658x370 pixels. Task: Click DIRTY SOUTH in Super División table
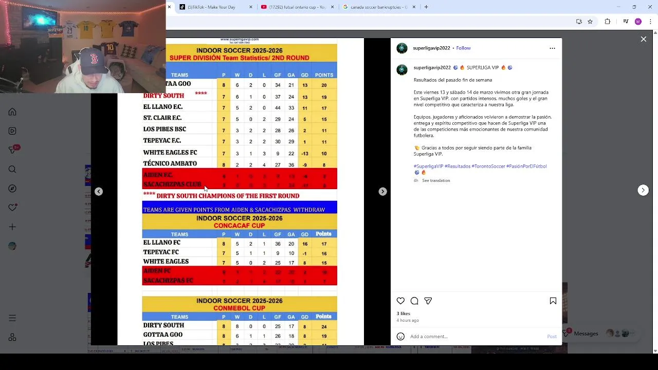[x=163, y=96]
